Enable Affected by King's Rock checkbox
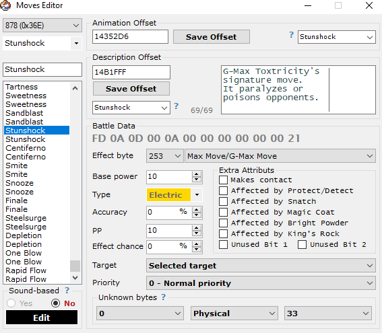The height and width of the screenshot is (333, 382). tap(223, 233)
